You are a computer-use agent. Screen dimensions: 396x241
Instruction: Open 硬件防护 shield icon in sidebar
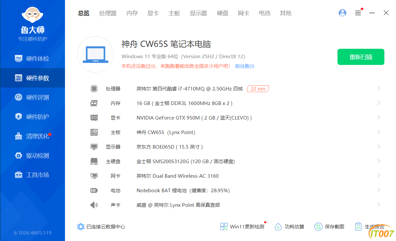[18, 117]
